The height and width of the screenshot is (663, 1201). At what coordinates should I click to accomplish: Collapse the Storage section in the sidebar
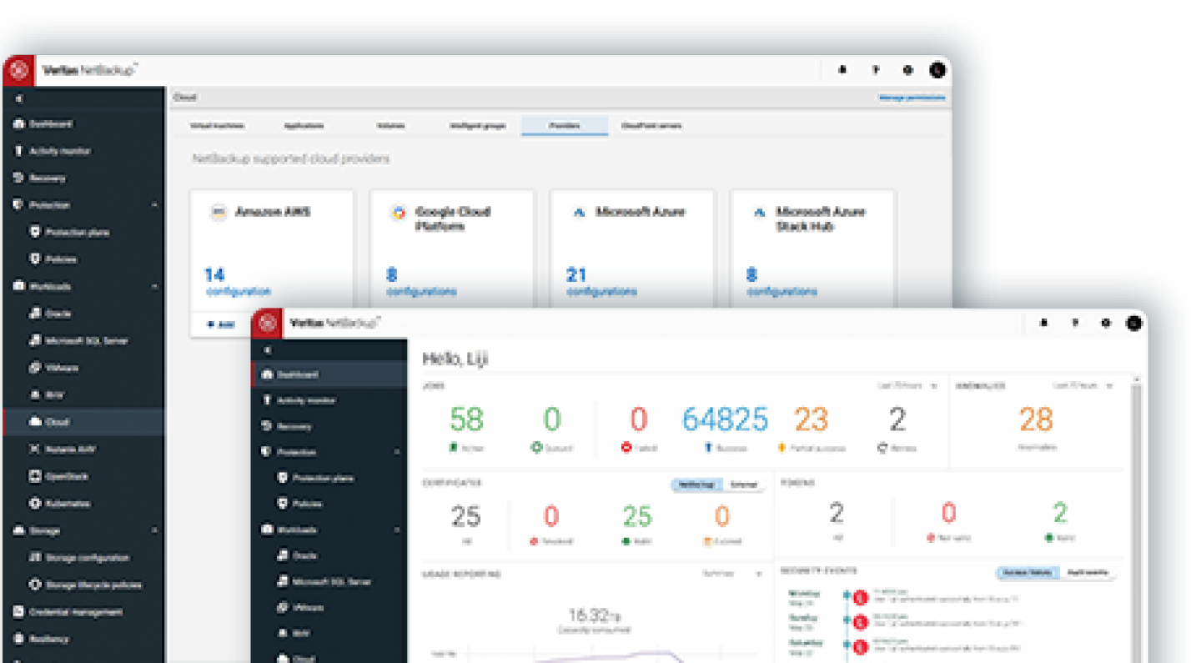(x=154, y=530)
